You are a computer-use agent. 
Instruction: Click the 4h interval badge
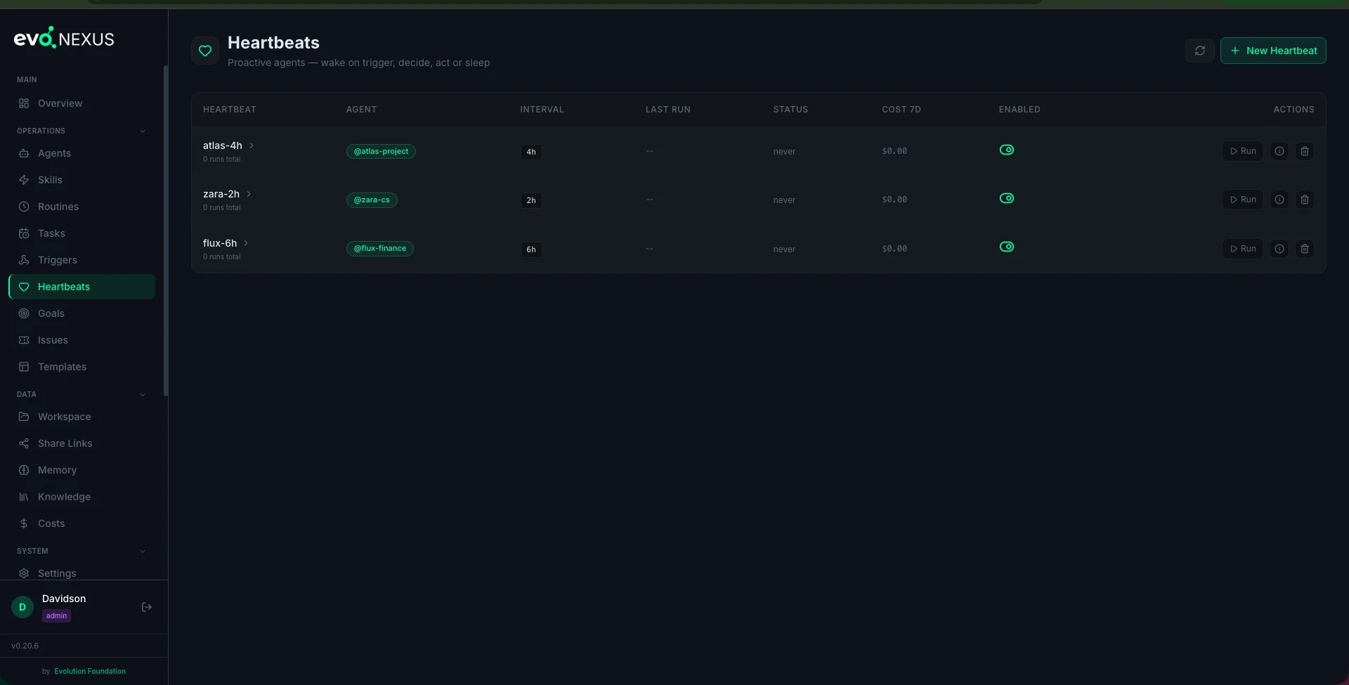(x=531, y=152)
